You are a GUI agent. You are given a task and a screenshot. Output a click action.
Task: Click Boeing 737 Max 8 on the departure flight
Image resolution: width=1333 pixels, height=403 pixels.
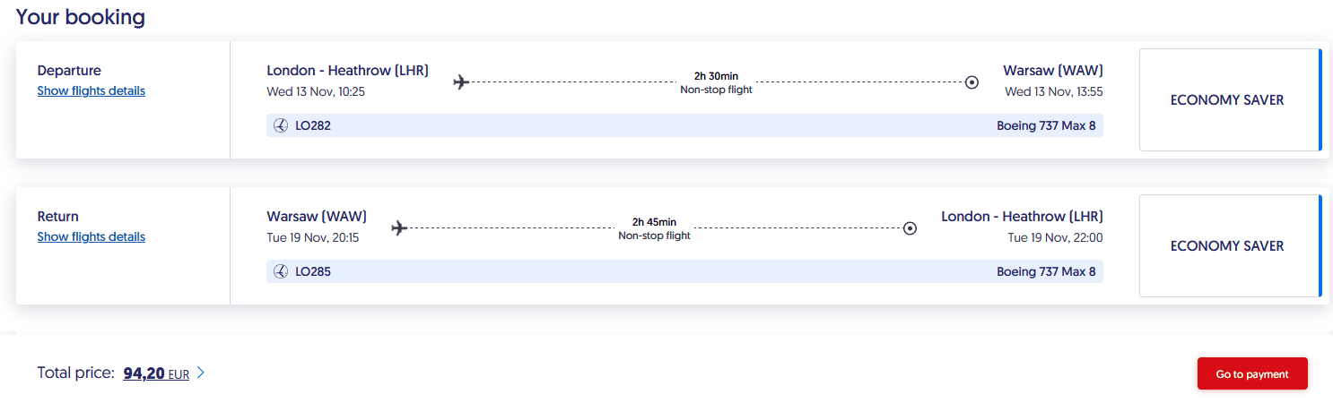pyautogui.click(x=1046, y=125)
